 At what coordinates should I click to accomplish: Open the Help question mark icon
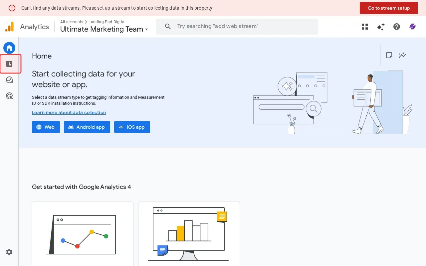(x=397, y=27)
